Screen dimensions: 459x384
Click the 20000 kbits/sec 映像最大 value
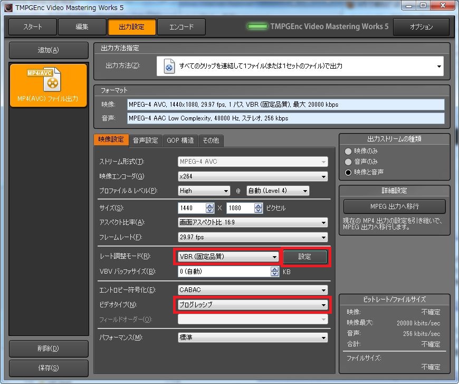418,323
